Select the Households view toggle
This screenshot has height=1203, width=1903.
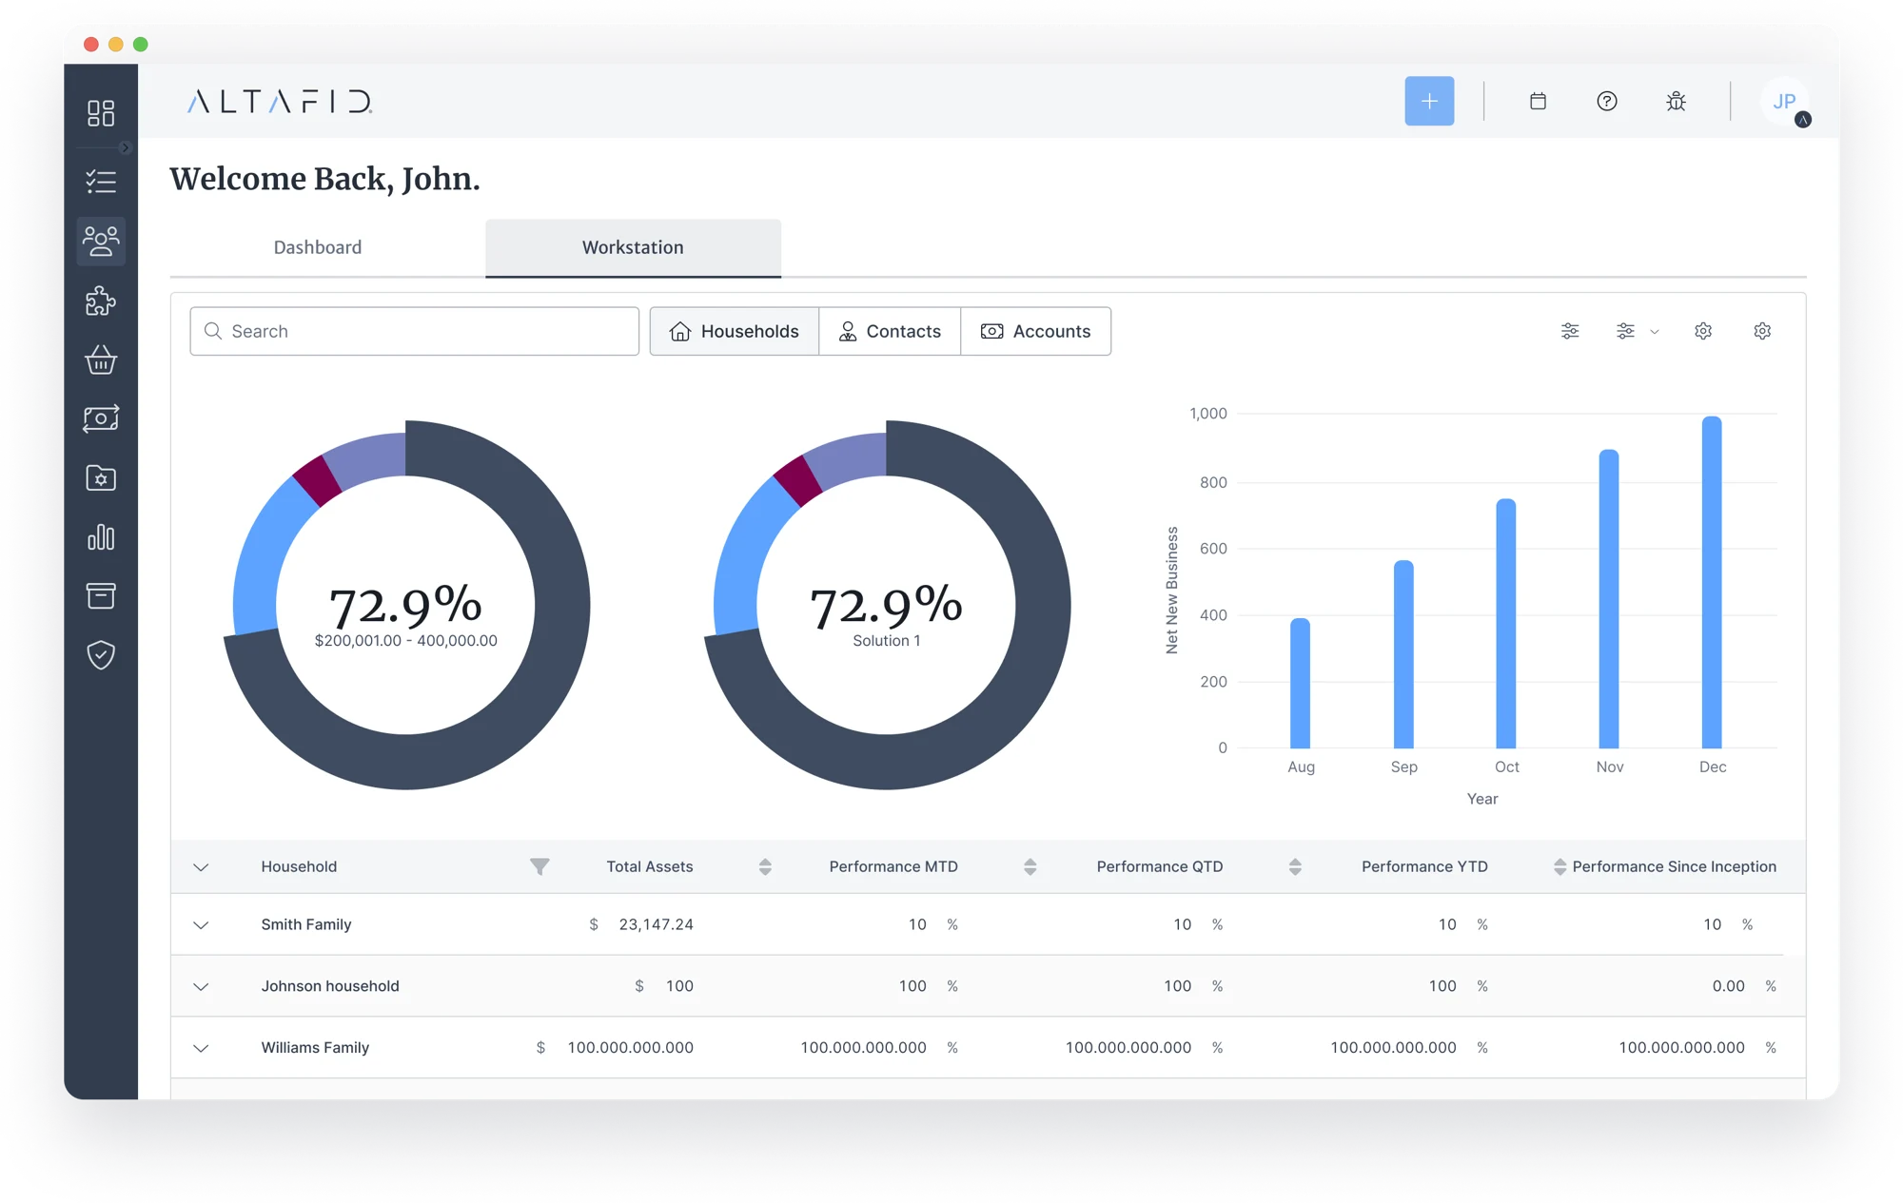[x=734, y=331]
